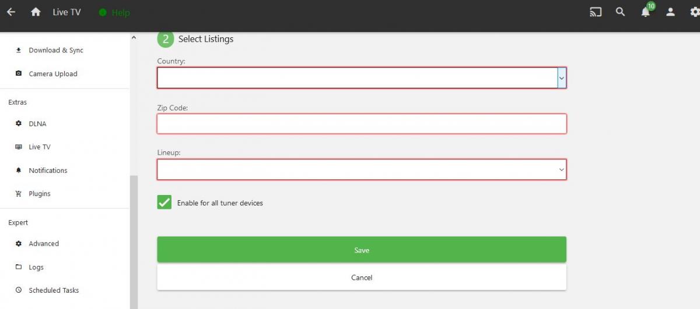
Task: Go back using the back arrow
Action: [x=11, y=12]
